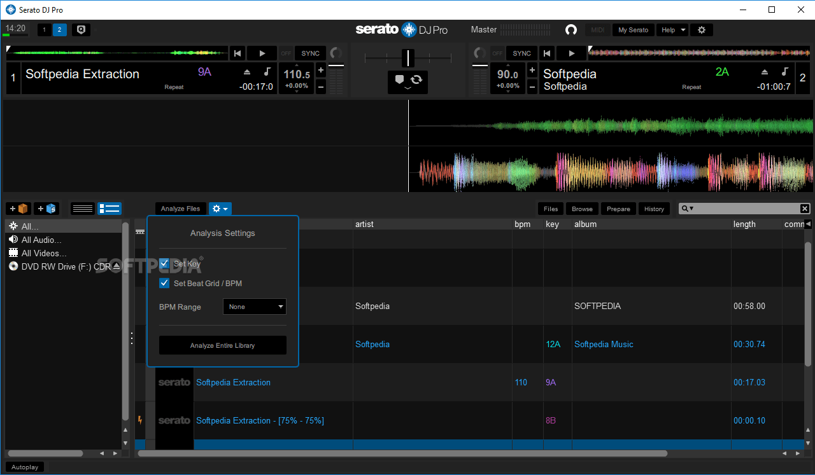Toggle Autoplay at the bottom left
Viewport: 815px width, 475px height.
click(x=24, y=466)
